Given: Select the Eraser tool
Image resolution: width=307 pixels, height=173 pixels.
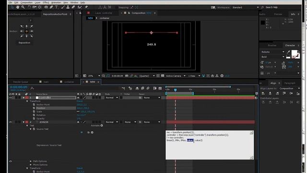Looking at the screenshot, I should pos(73,7).
